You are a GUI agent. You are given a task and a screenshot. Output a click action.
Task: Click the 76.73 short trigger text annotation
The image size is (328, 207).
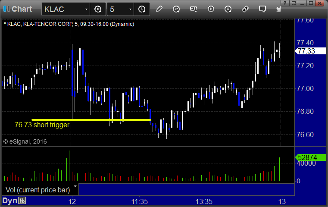pyautogui.click(x=42, y=125)
